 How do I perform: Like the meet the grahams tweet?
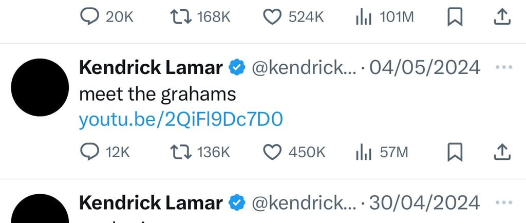272,152
